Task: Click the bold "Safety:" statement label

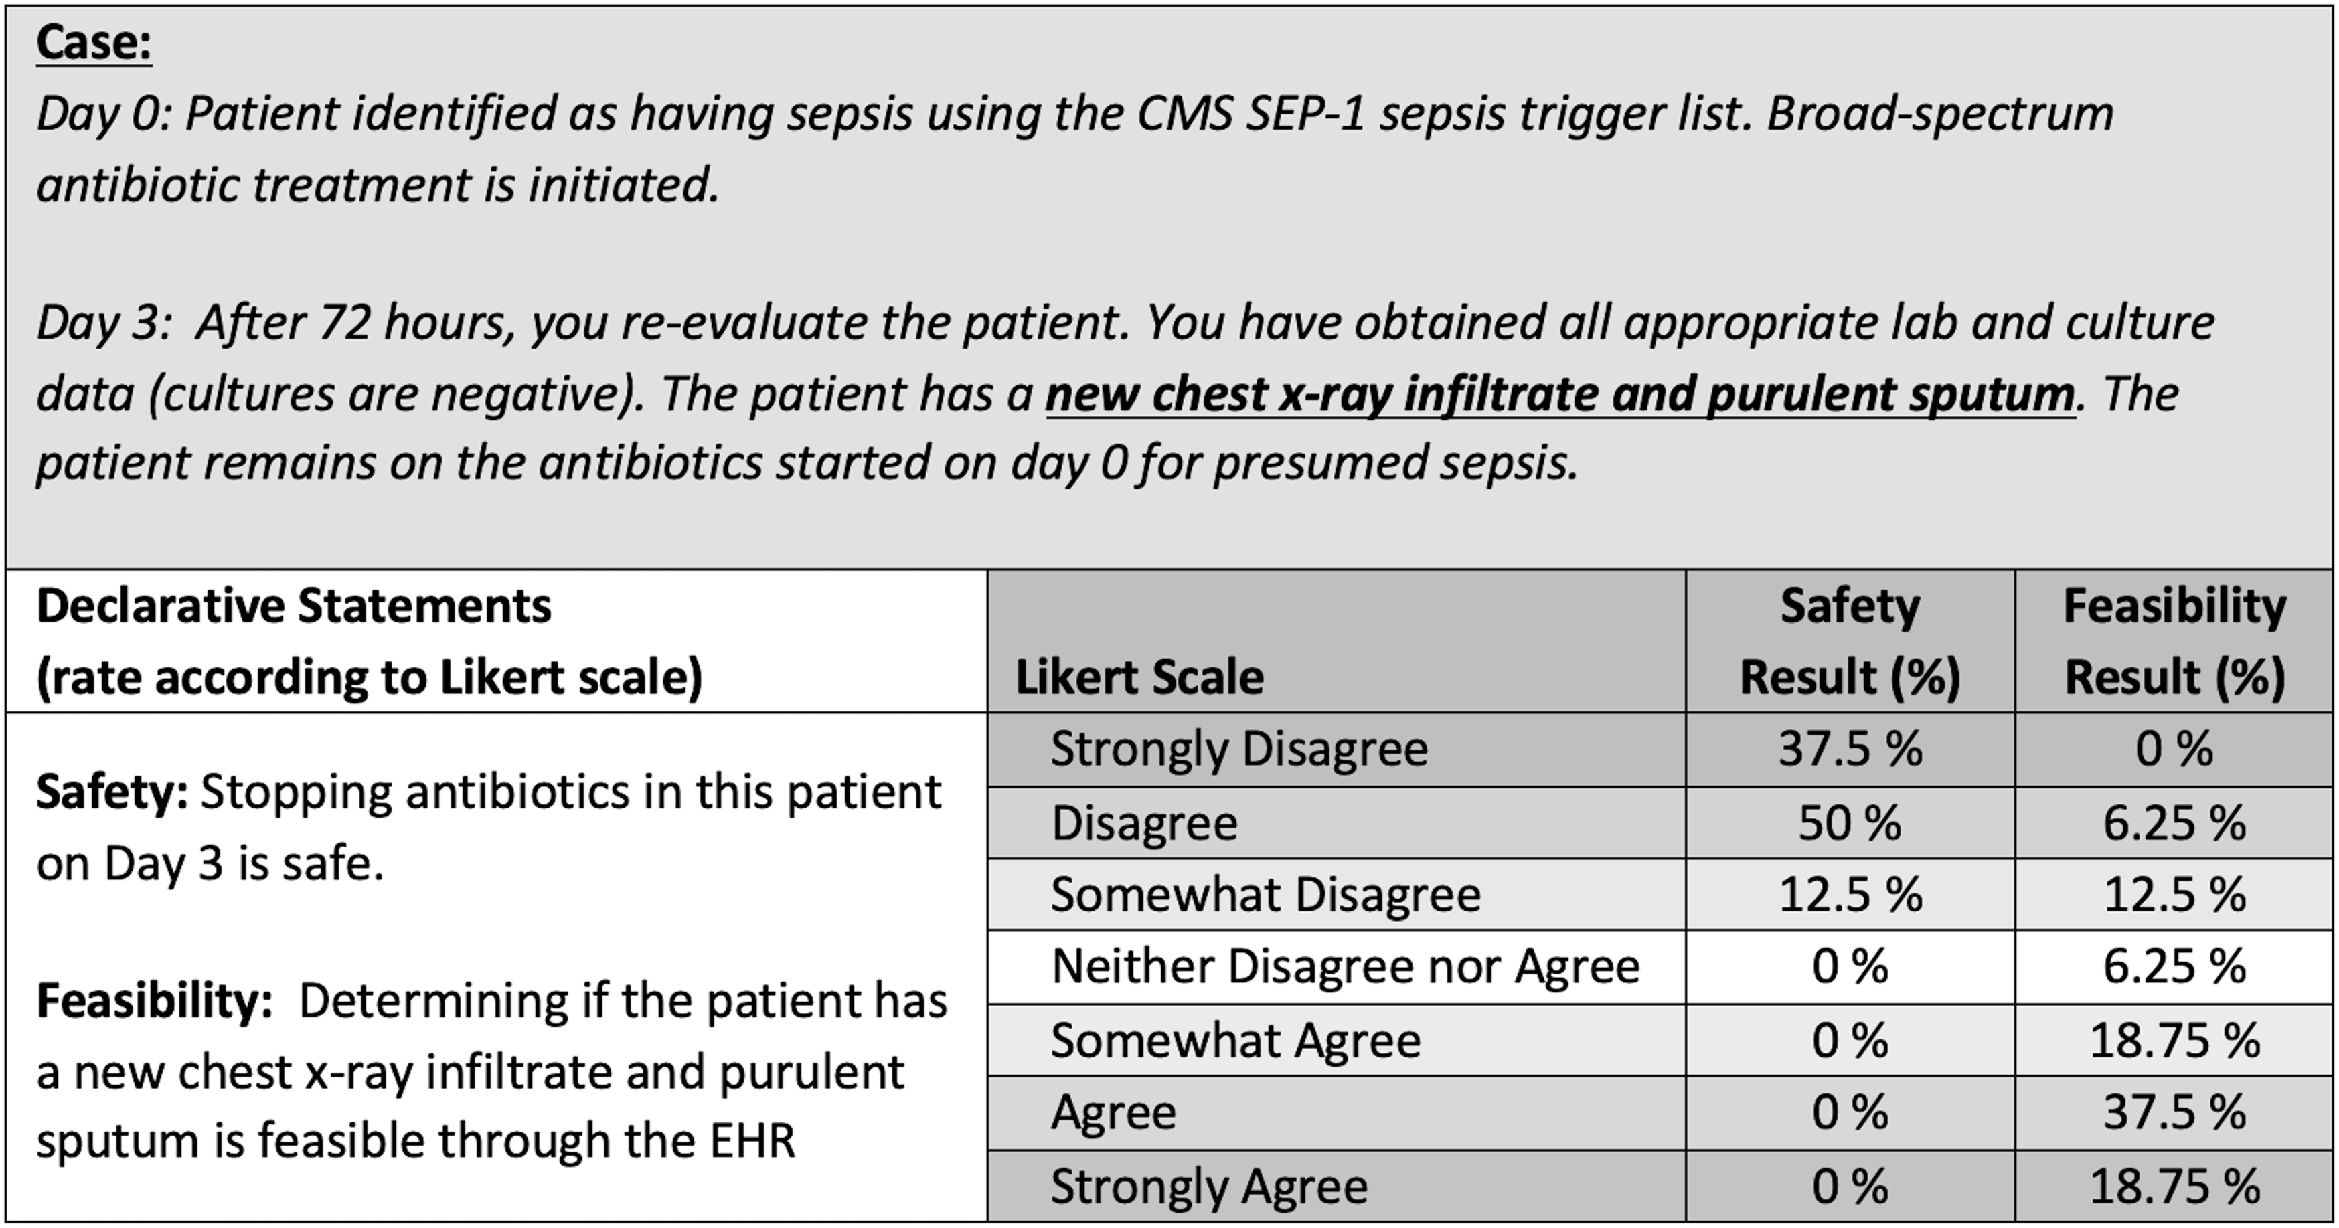Action: click(x=112, y=792)
